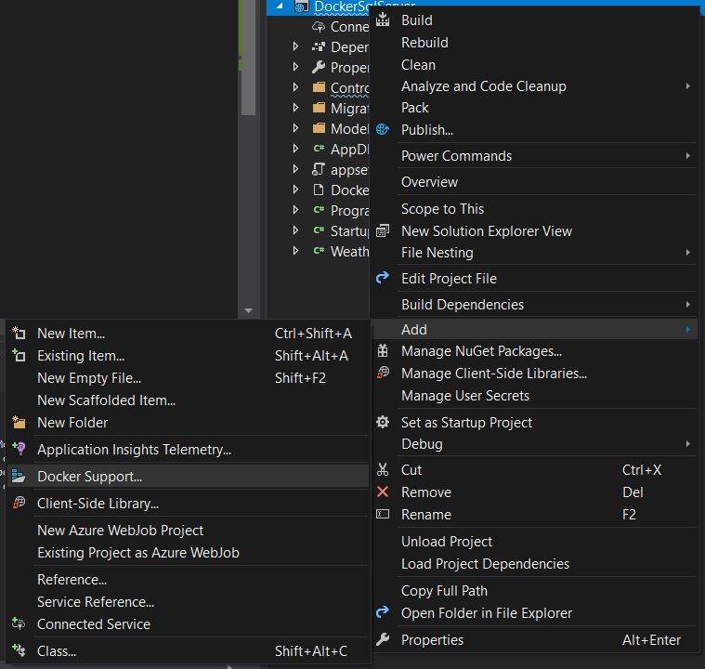Click the red Remove X icon
Image resolution: width=705 pixels, height=669 pixels.
point(383,492)
